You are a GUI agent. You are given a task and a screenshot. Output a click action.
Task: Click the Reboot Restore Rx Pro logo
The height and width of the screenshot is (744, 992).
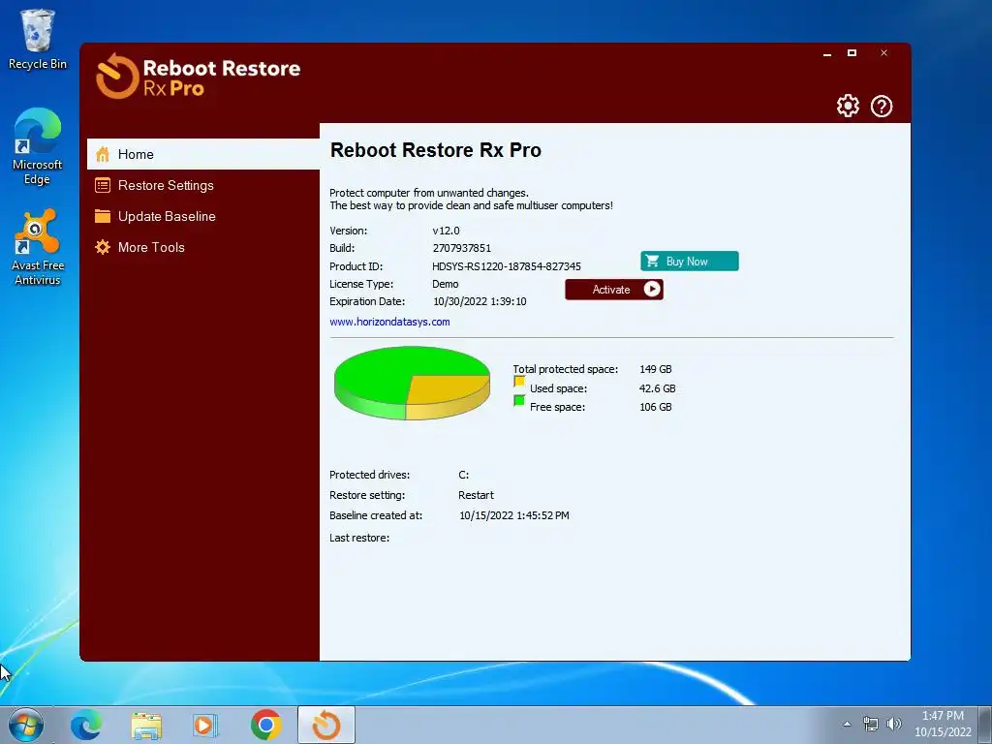click(x=198, y=77)
